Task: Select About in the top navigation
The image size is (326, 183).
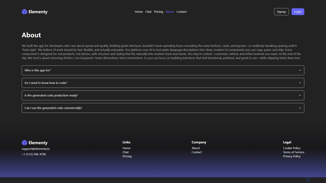Action: coord(170,12)
